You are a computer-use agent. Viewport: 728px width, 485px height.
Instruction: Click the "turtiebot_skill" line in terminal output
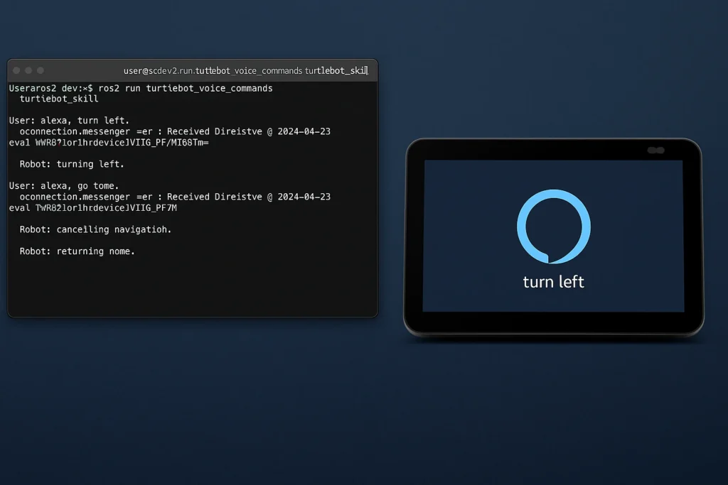pos(59,99)
